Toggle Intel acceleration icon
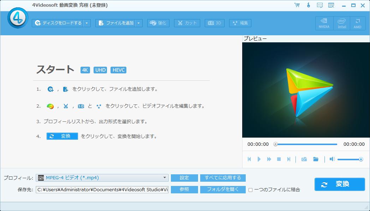 (x=342, y=23)
